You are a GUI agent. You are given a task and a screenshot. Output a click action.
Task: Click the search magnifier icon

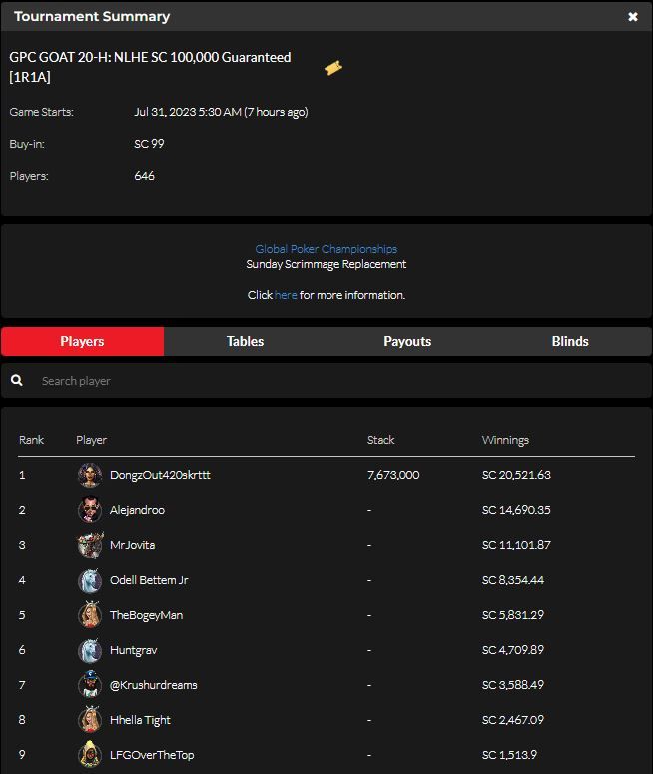[x=17, y=380]
